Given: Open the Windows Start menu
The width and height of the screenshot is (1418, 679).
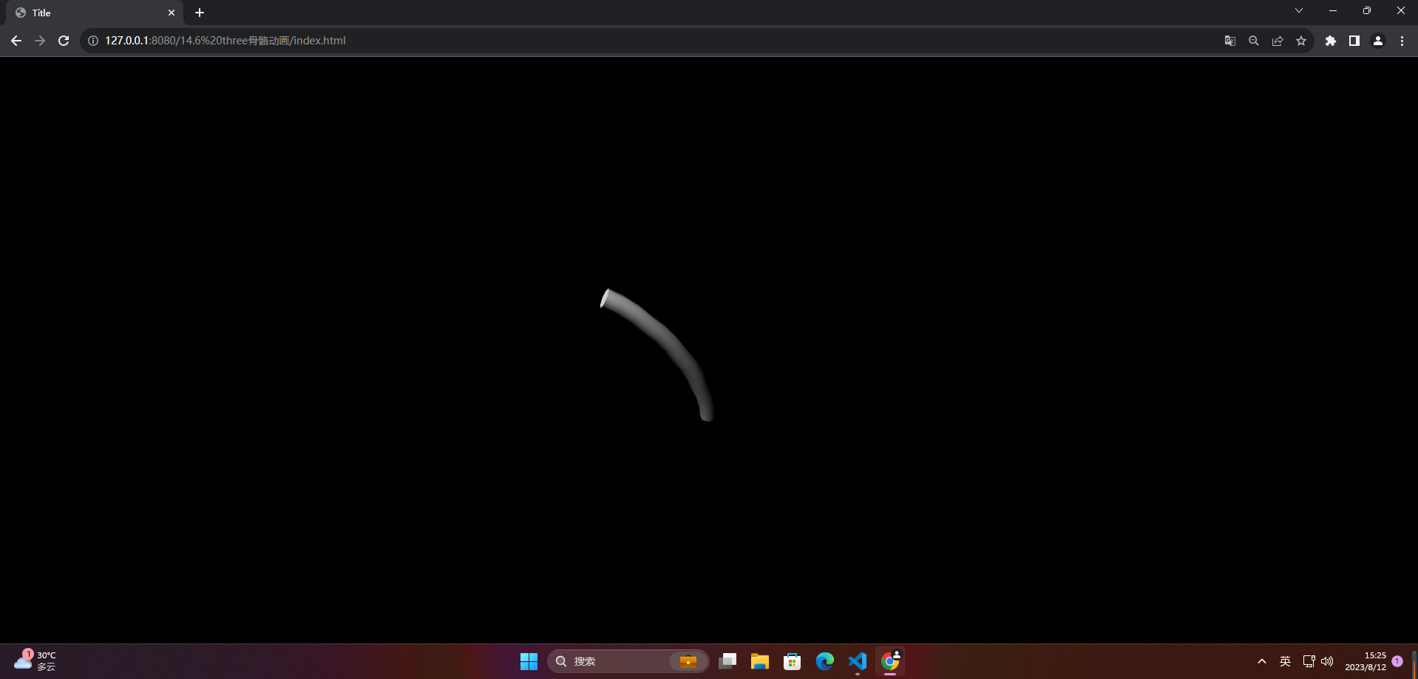Looking at the screenshot, I should [x=529, y=661].
